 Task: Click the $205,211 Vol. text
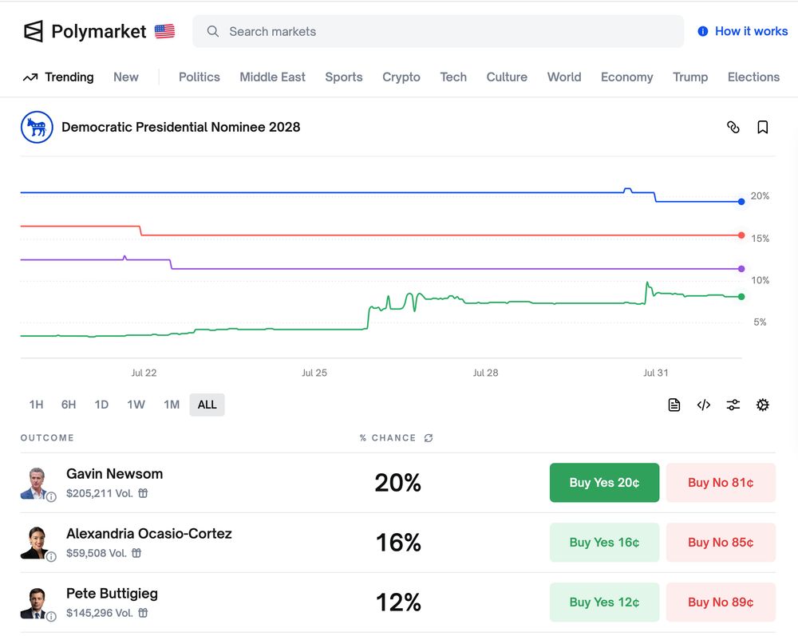tap(100, 493)
